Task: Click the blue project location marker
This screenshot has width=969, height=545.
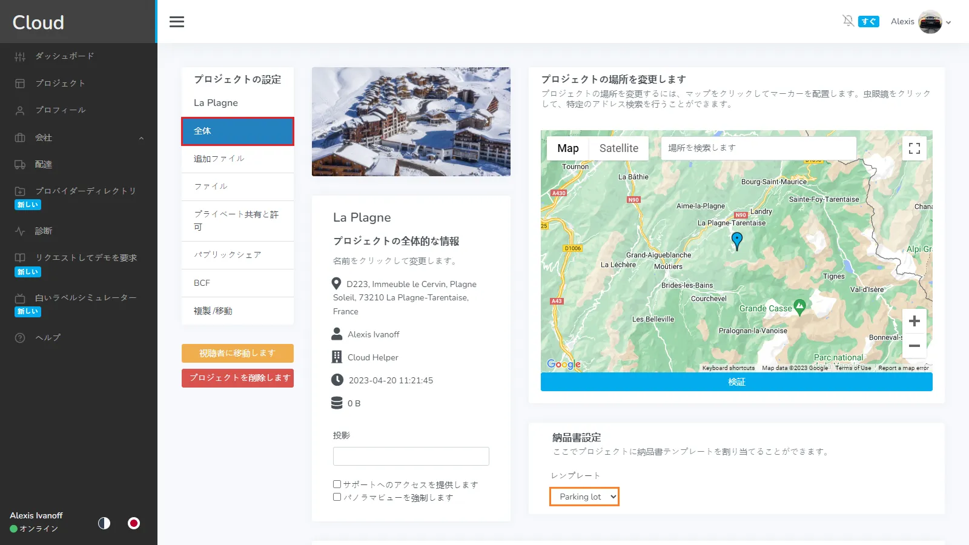Action: click(736, 240)
